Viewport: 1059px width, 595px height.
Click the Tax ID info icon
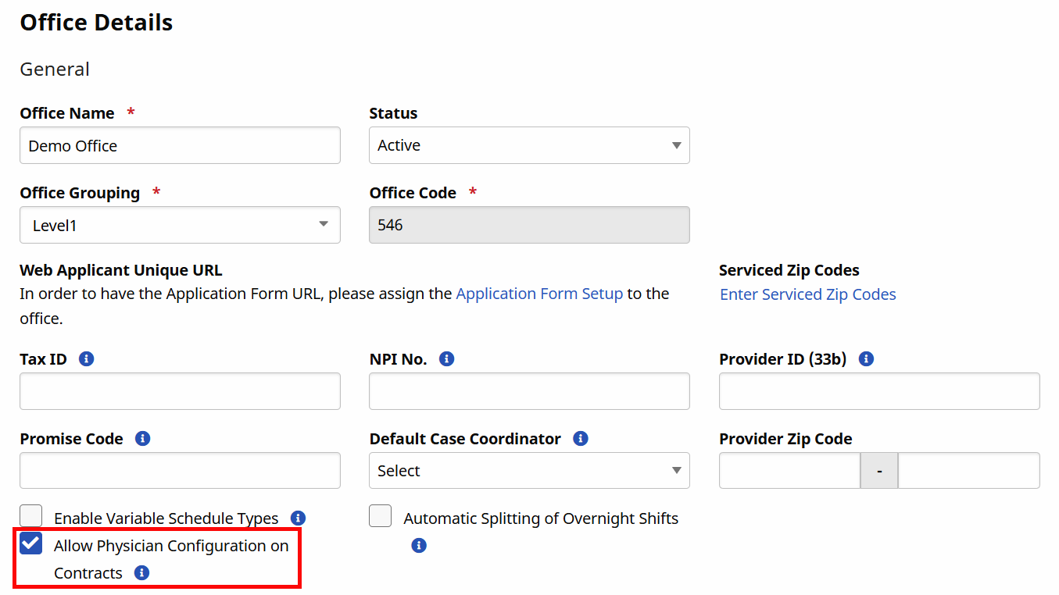coord(86,358)
